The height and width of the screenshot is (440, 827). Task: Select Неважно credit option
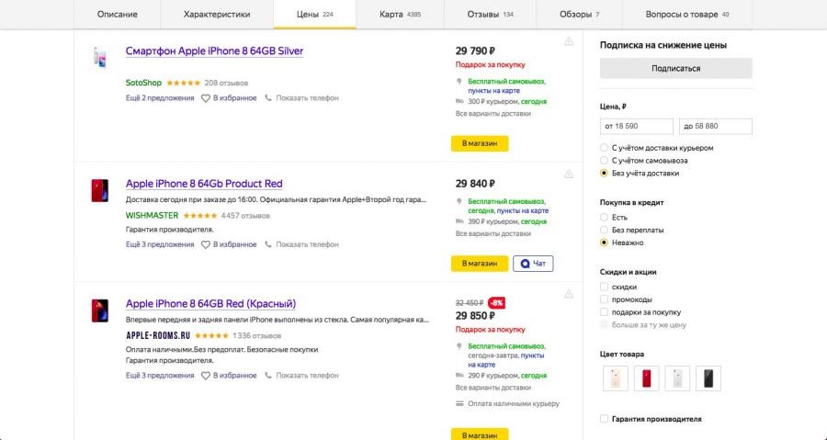(604, 243)
